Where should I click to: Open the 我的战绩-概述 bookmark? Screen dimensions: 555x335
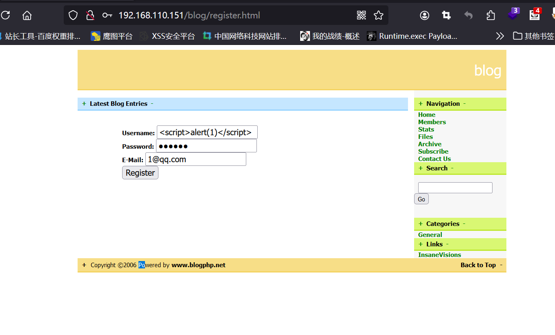point(330,36)
